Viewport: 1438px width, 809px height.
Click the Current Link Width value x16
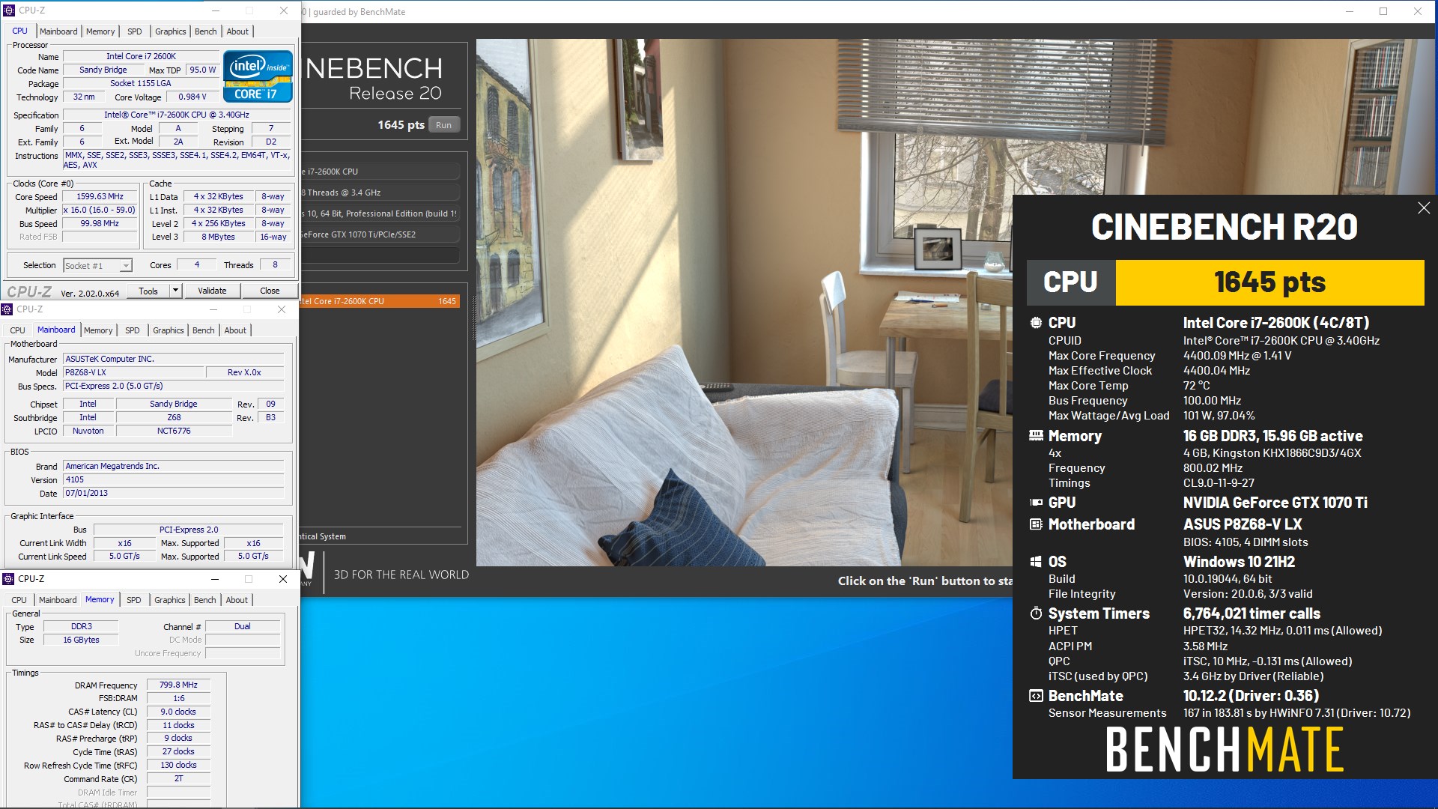[124, 543]
